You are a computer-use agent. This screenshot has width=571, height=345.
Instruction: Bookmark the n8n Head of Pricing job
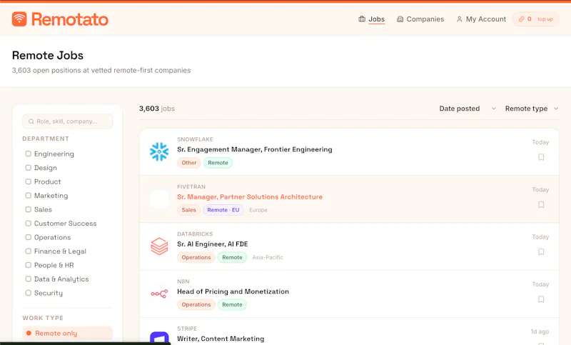pos(541,299)
